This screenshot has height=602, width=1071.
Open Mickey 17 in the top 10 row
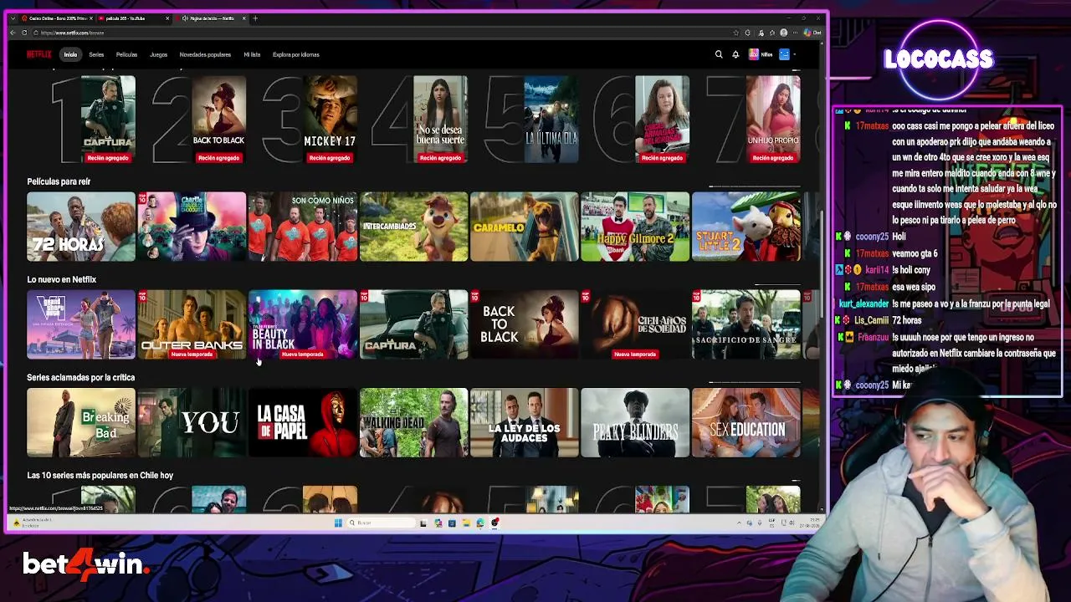[x=330, y=120]
